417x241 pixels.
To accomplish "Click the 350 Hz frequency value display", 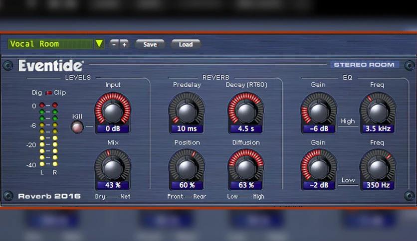I will (378, 185).
